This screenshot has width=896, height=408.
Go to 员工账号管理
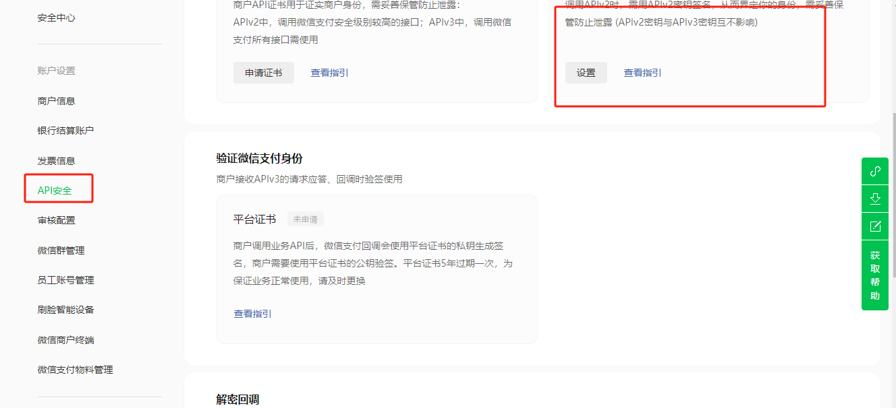tap(66, 280)
